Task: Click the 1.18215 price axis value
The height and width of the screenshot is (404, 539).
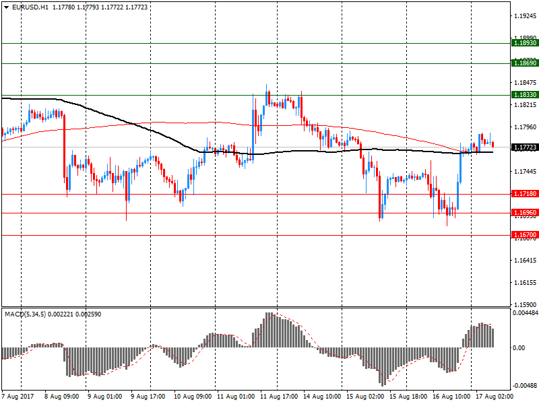Action: click(525, 105)
